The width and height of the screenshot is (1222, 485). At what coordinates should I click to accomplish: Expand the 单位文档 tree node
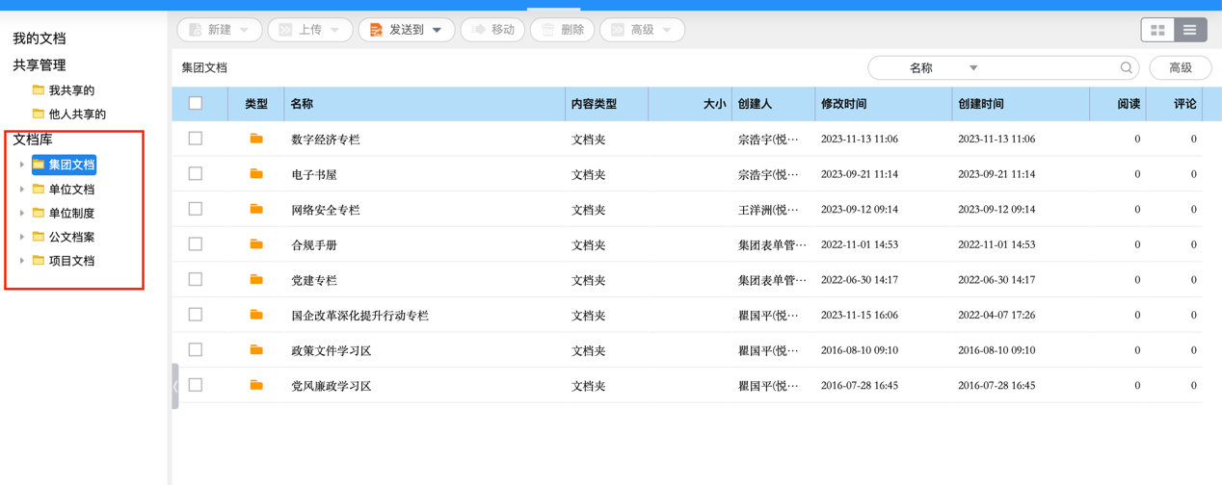click(22, 190)
